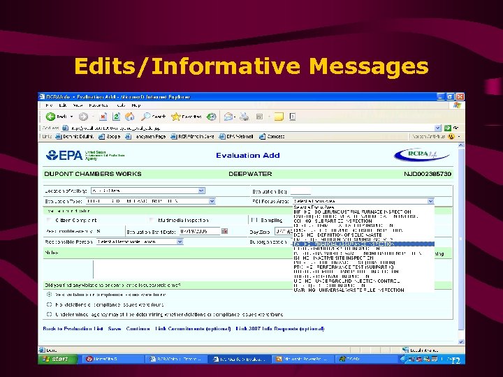Screen dimensions: 503x377
Task: Click the Back to Evaluation List link
Action: click(x=73, y=329)
